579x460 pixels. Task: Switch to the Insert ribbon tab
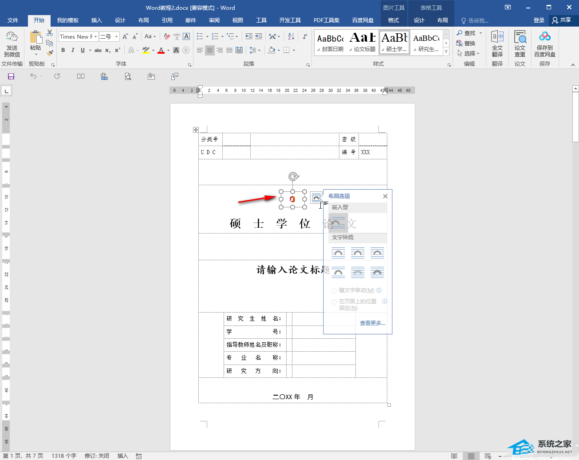pos(96,20)
